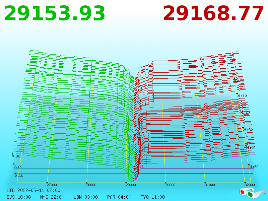Viewport: 268px width, 201px height.
Task: Click the UTC 2022-06-11 02:00 timestamp
Action: pos(33,190)
